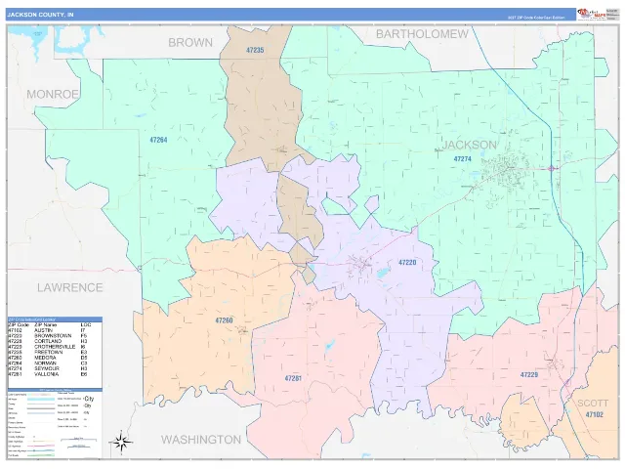Click ZIP code label 47102 on the map
Screen dimensions: 625x469
coord(595,414)
